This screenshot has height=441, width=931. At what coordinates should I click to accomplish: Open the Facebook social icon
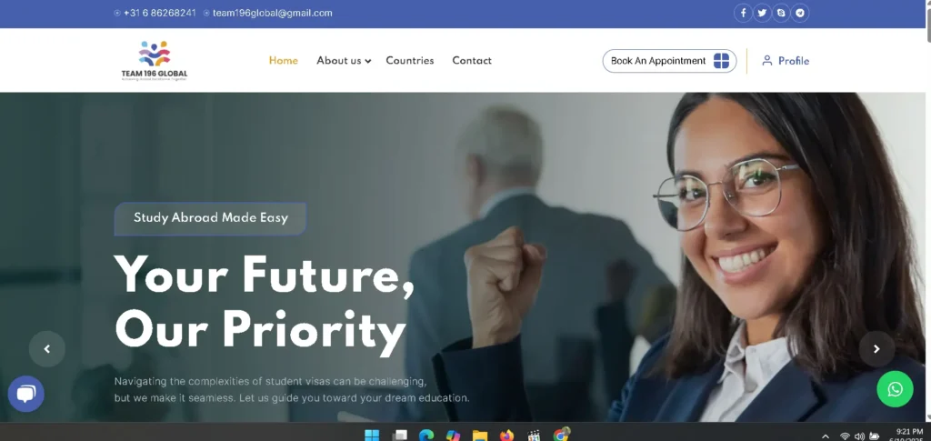click(x=743, y=13)
